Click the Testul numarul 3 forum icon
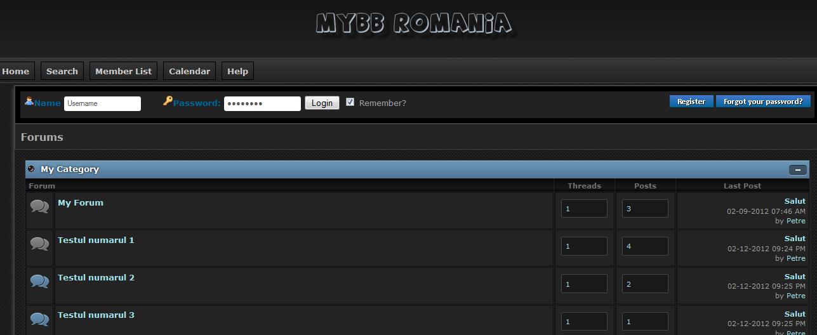Image resolution: width=817 pixels, height=335 pixels. (x=39, y=319)
